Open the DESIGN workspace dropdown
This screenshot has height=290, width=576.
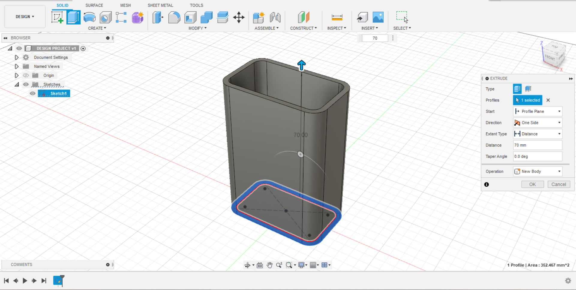(25, 17)
